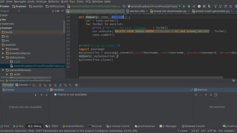The width and height of the screenshot is (237, 133).
Task: Click the UTF-8 encoding in status bar
Action: [x=212, y=131]
